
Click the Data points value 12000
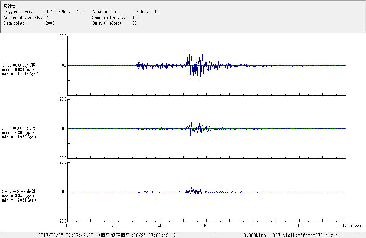coord(49,23)
